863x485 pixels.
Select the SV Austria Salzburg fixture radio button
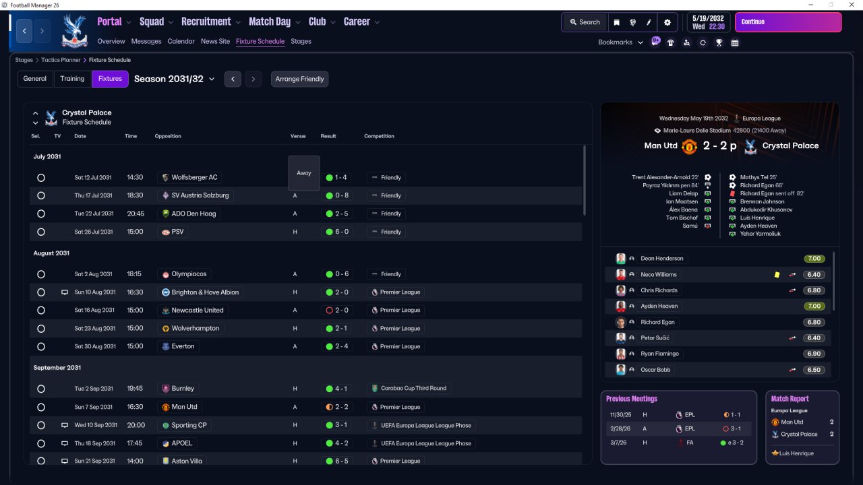(41, 195)
